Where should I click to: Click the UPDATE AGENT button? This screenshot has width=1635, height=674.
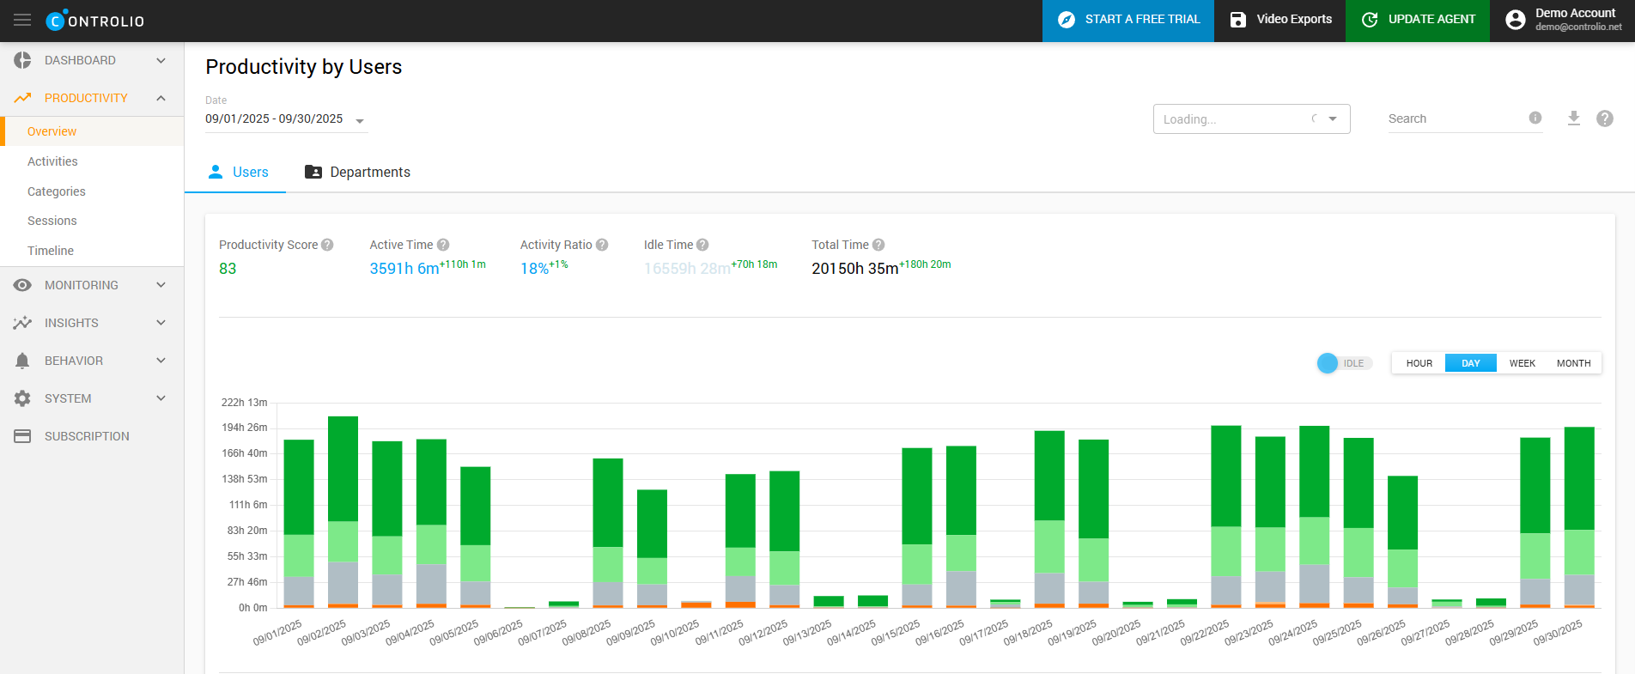click(1418, 20)
